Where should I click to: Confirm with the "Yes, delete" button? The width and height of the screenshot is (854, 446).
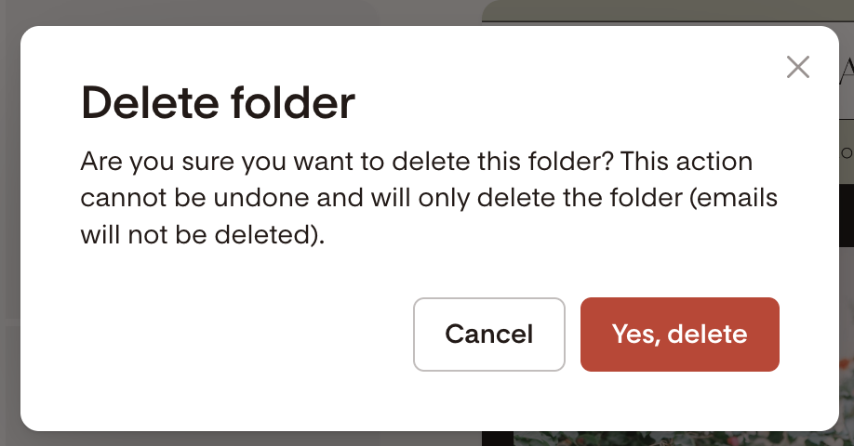click(x=679, y=334)
